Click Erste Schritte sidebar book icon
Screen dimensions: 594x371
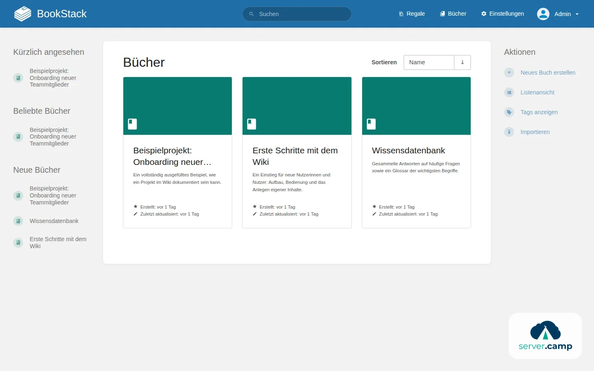pyautogui.click(x=18, y=242)
